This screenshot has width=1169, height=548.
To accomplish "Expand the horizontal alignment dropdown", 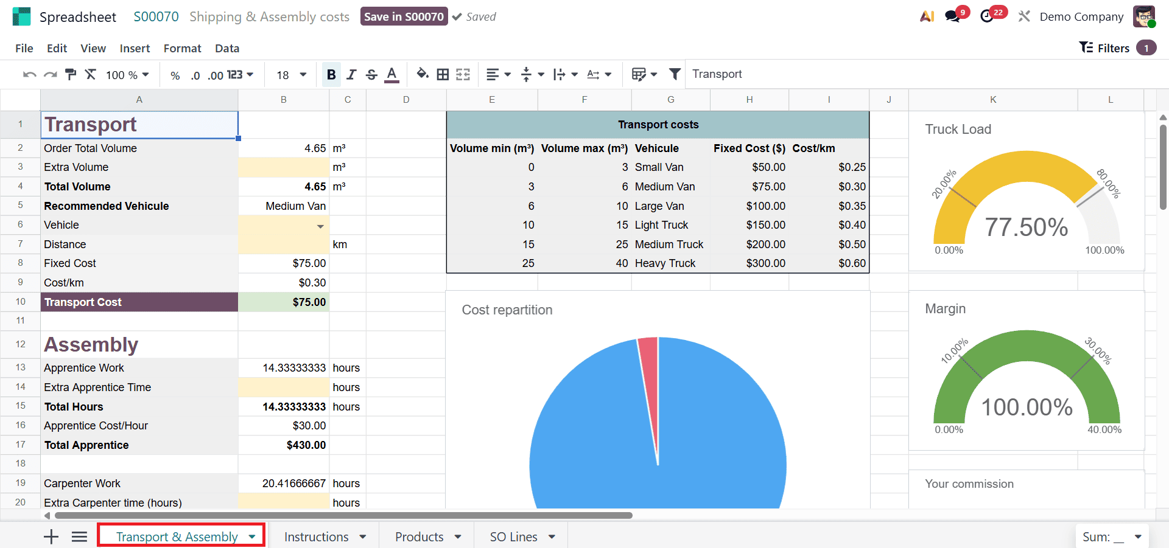I will coord(507,74).
